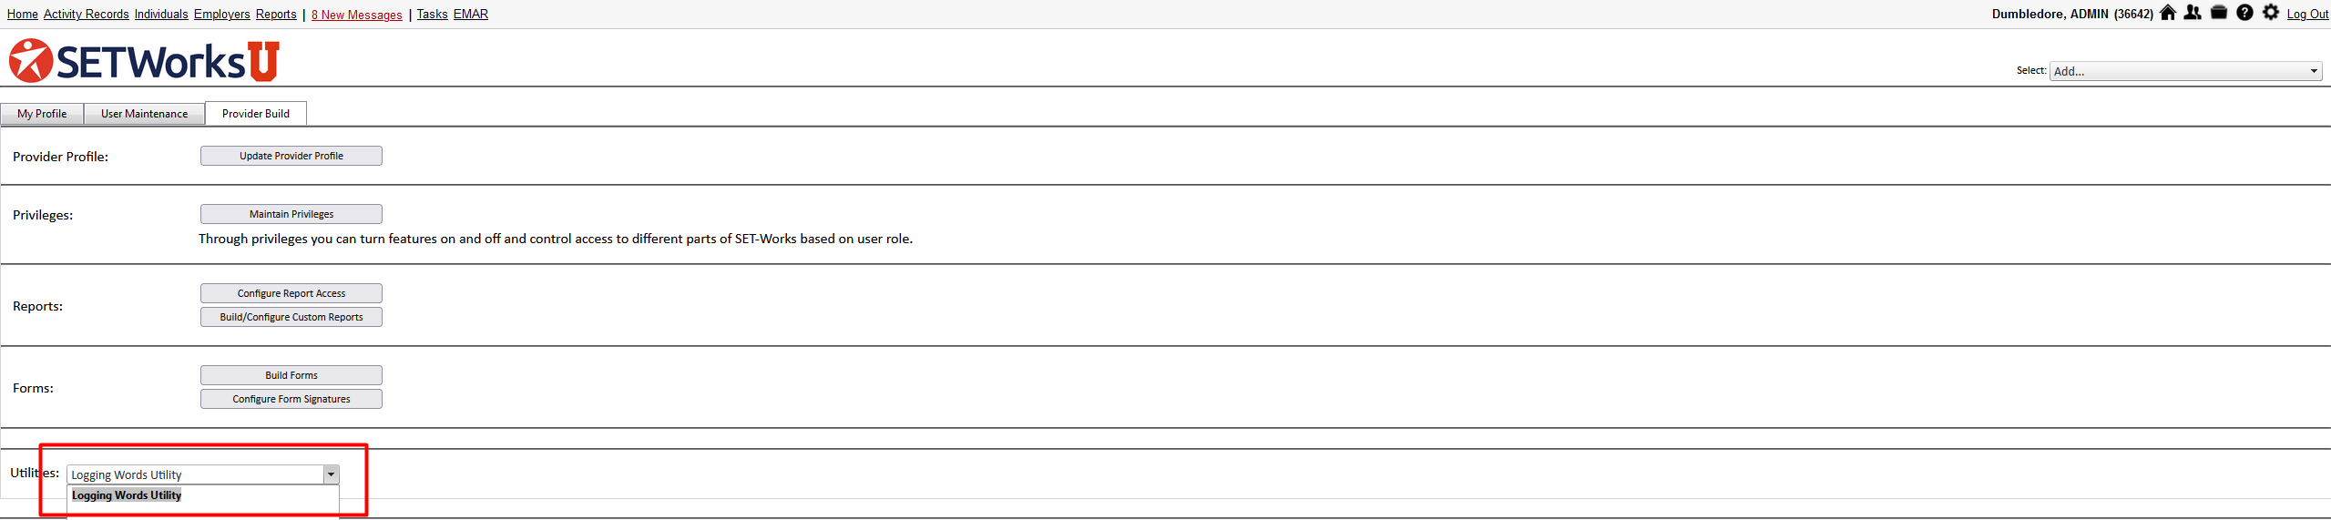Open help via question mark icon

click(x=2244, y=13)
